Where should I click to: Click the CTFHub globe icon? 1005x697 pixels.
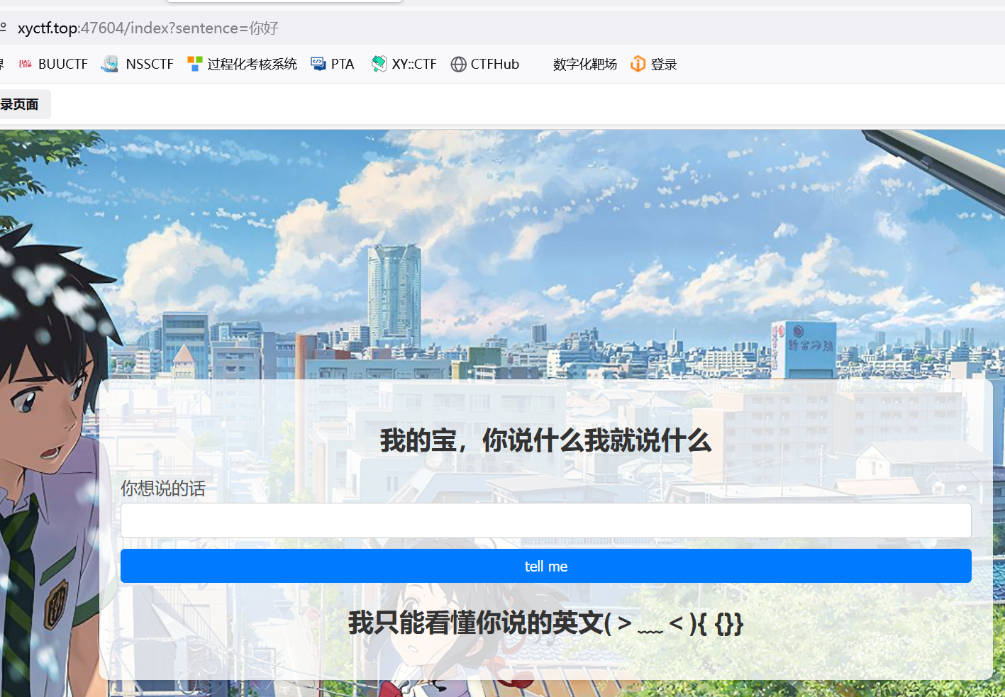459,65
